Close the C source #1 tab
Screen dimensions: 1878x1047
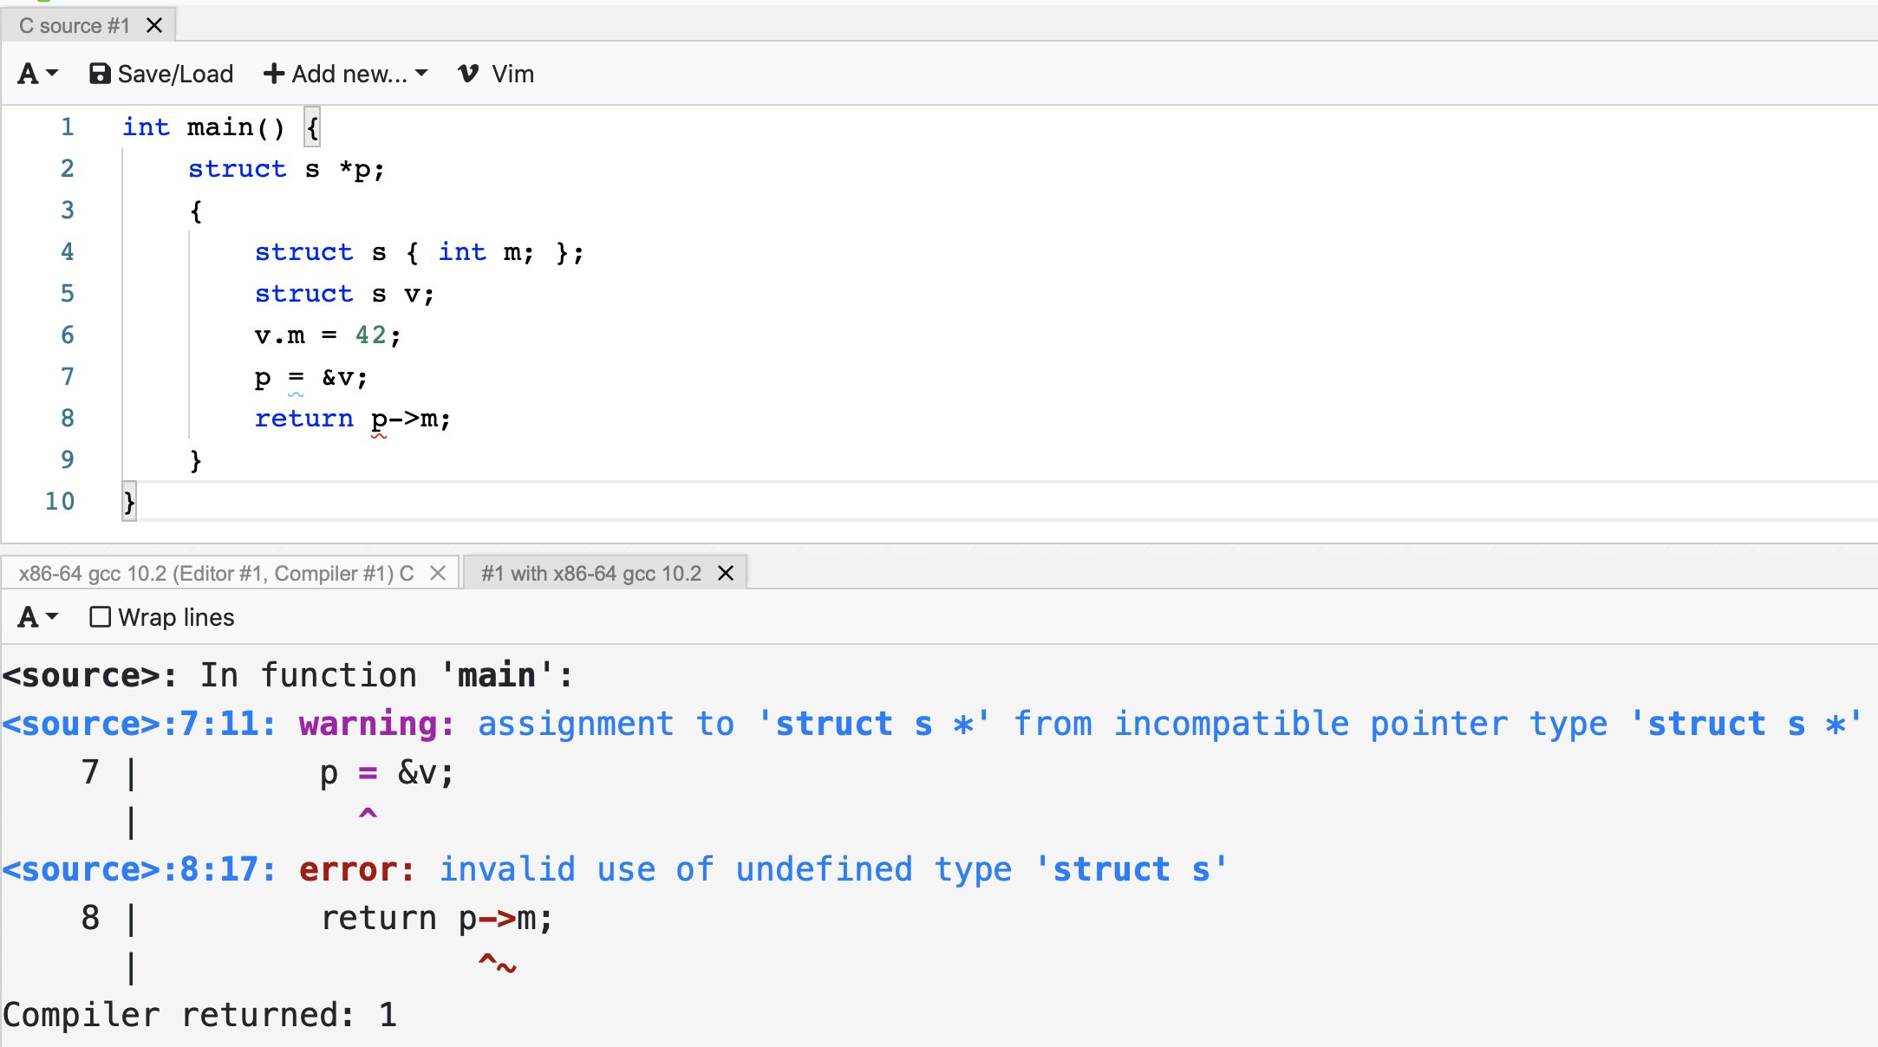point(154,26)
